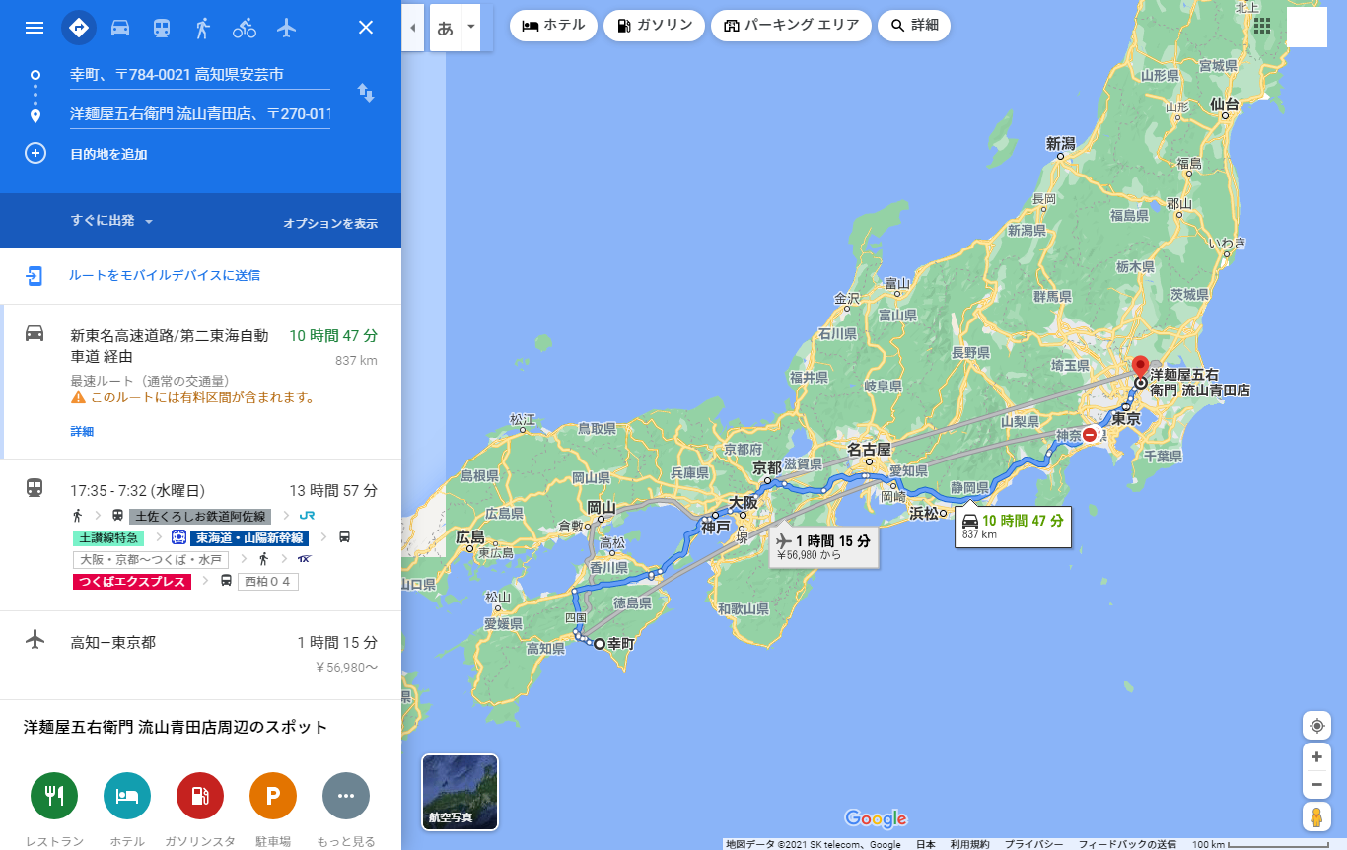
Task: Select the public transit travel mode
Action: (162, 28)
